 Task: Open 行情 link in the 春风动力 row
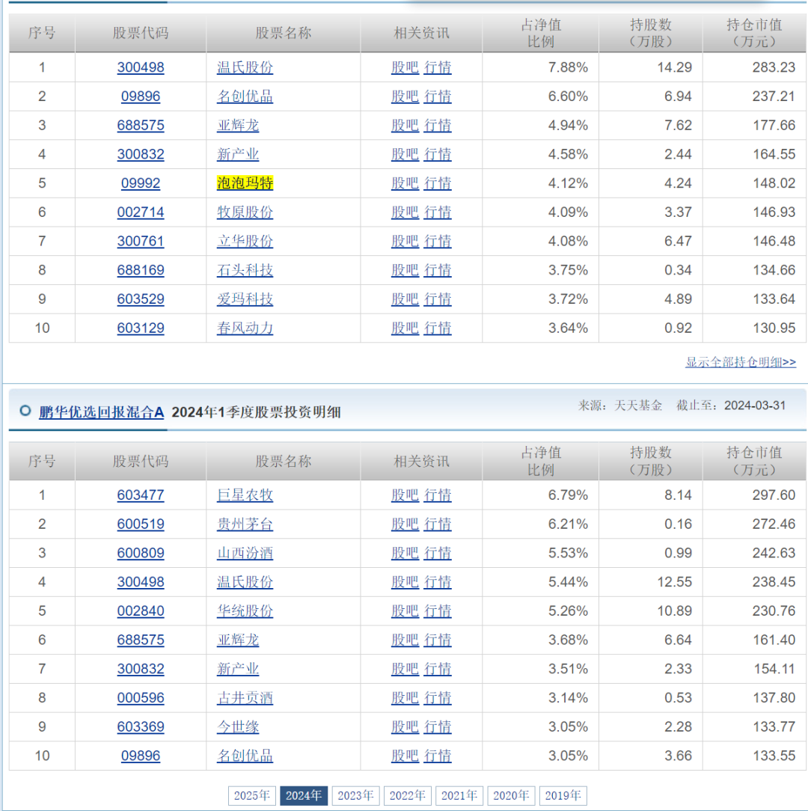[x=438, y=328]
